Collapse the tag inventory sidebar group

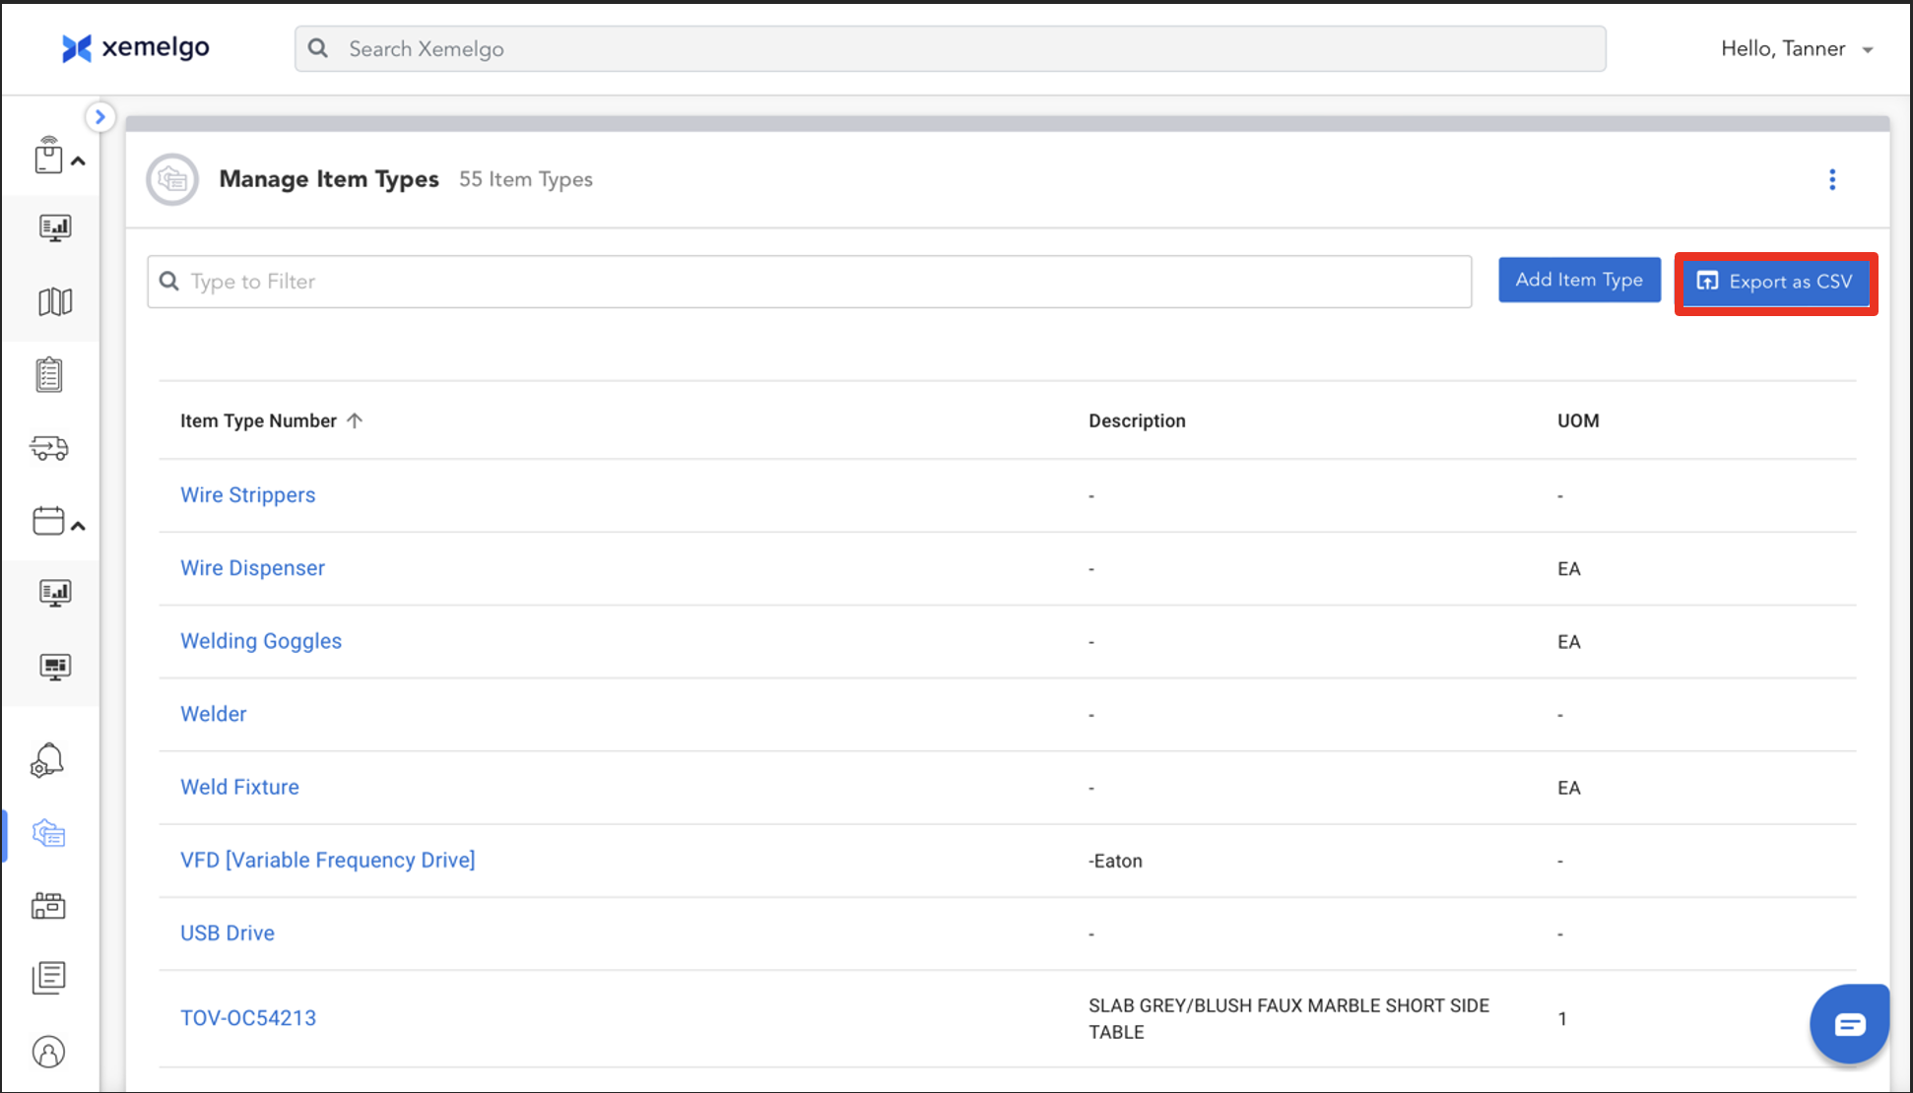coord(78,161)
